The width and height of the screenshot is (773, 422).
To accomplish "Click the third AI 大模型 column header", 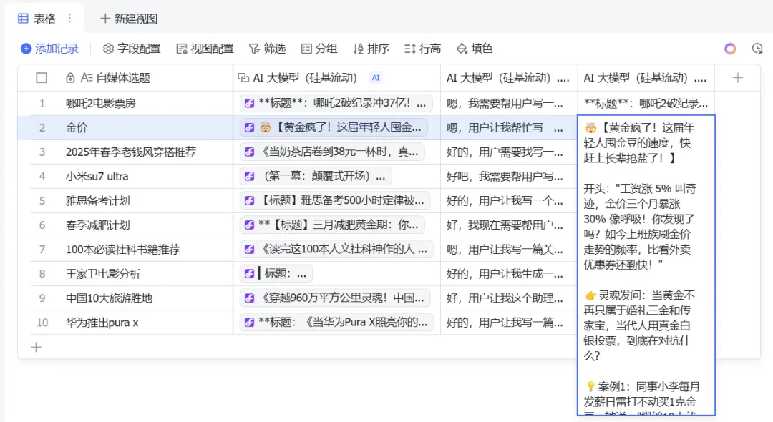I will click(646, 78).
